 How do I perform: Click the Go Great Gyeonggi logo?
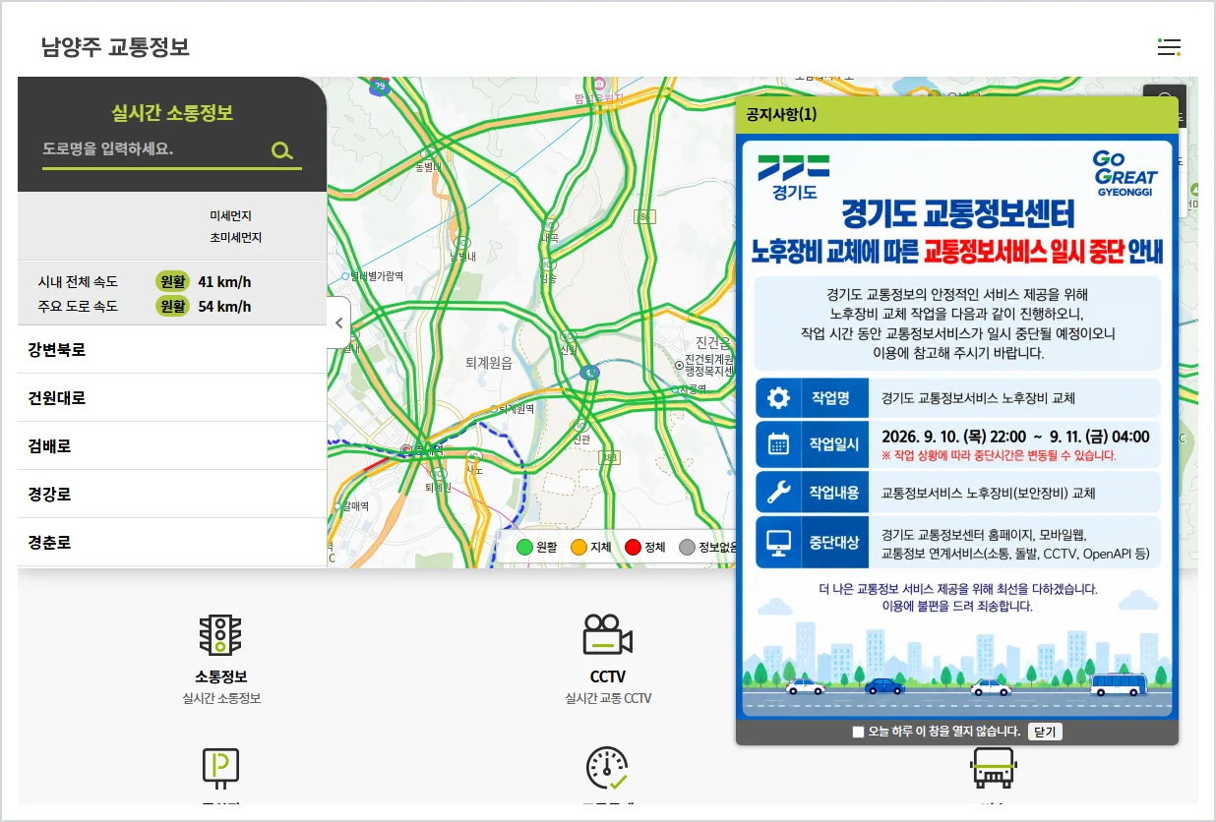click(1125, 174)
